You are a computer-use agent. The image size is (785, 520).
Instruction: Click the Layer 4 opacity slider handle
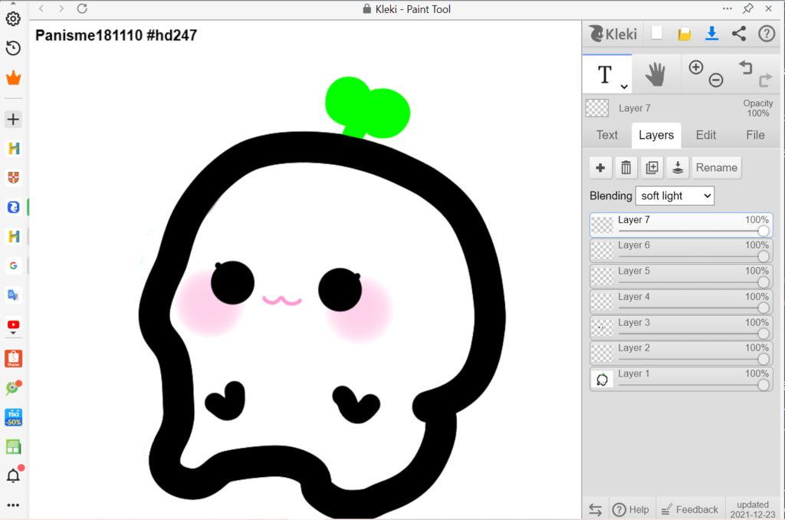click(764, 308)
